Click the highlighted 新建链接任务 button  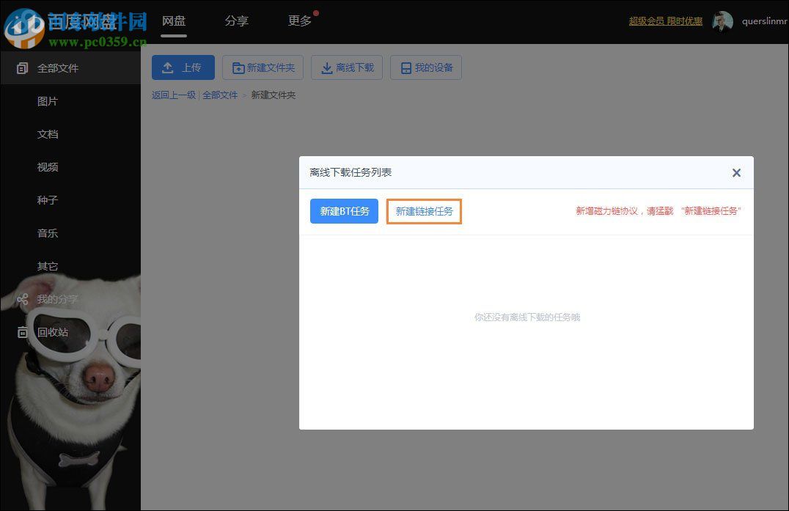pyautogui.click(x=424, y=211)
